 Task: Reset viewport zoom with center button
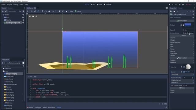pyautogui.click(x=33, y=16)
